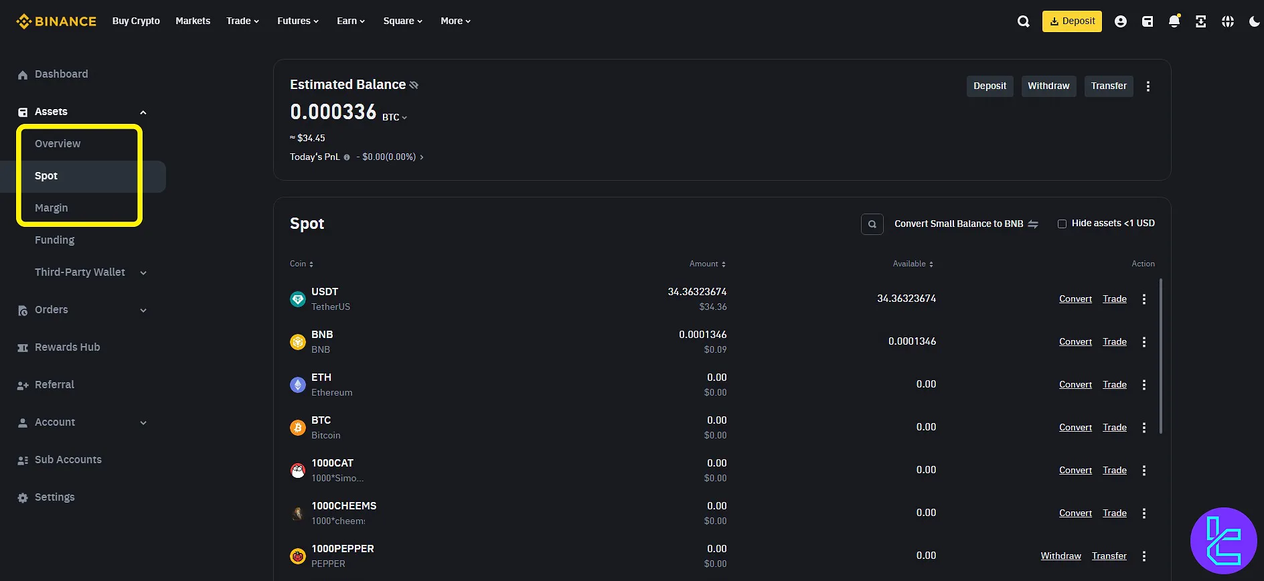
Task: Open Rewards Hub in sidebar
Action: click(67, 347)
